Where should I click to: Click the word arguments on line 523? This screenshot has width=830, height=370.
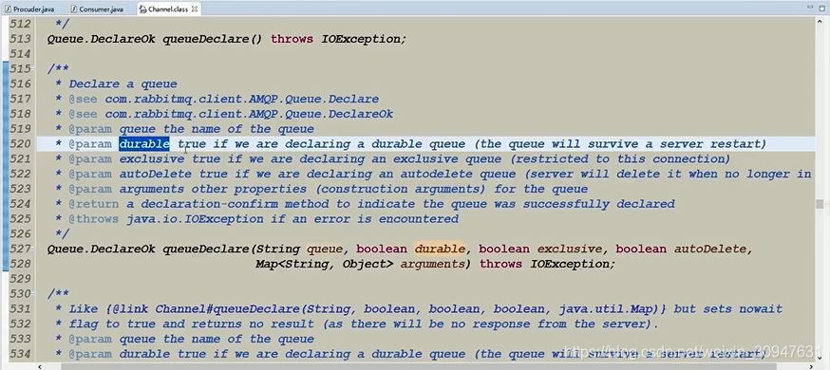(x=151, y=189)
